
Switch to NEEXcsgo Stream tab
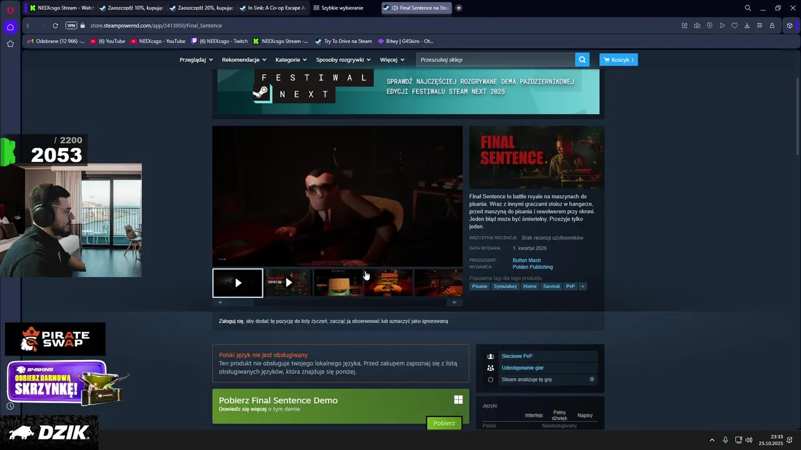(x=61, y=8)
